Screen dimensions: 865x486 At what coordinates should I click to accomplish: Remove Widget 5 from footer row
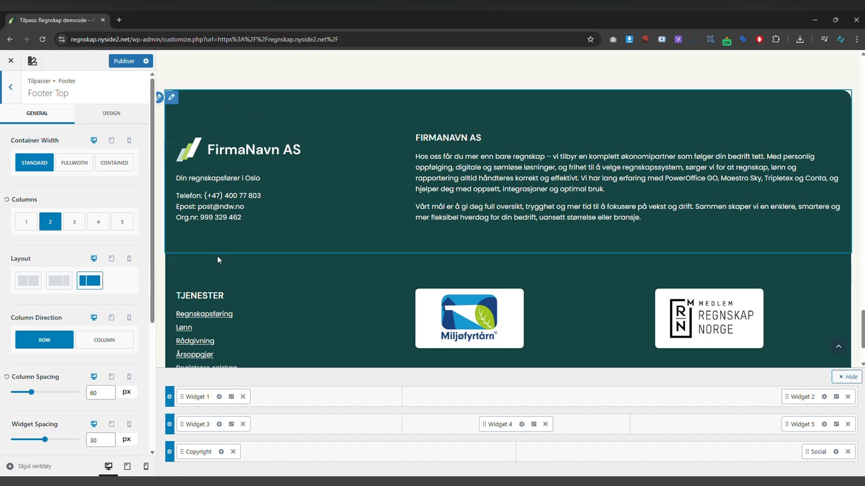(848, 424)
